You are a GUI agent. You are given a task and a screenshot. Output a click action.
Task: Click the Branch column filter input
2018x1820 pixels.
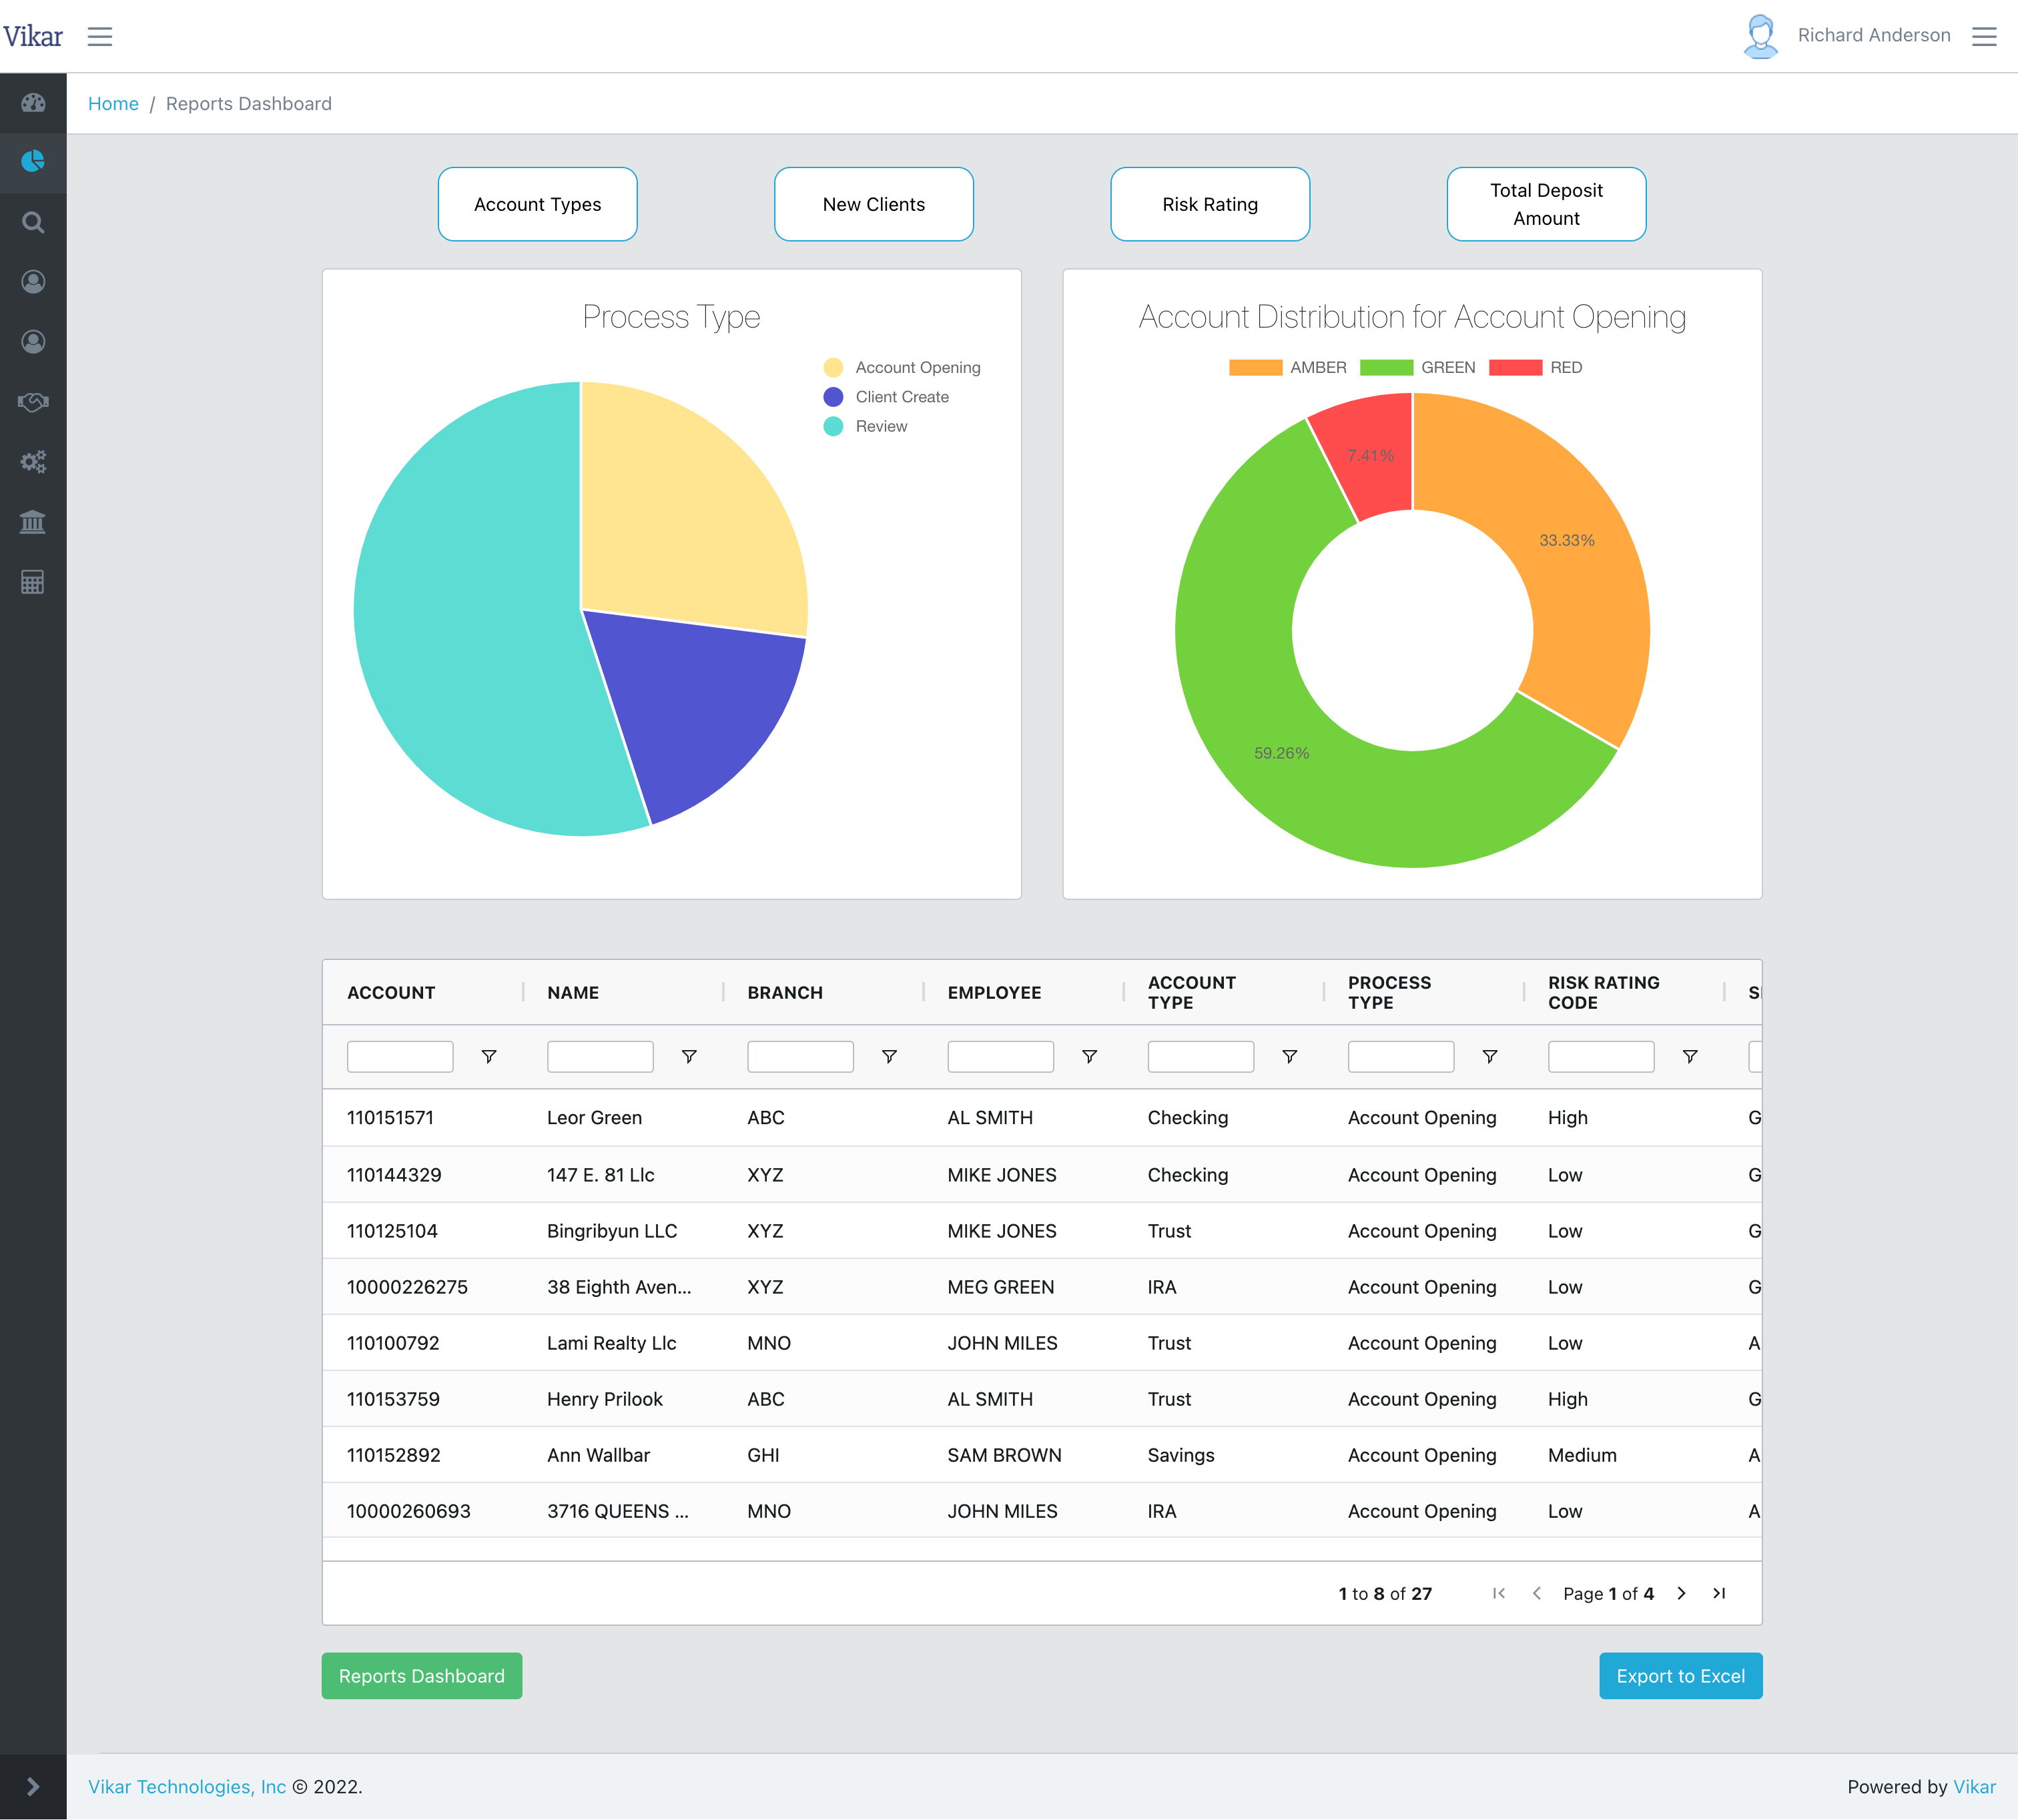pos(800,1057)
